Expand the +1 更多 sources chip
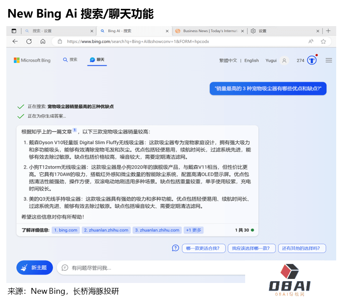 point(194,230)
